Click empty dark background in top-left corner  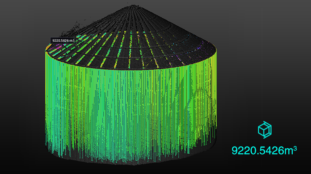point(17,12)
